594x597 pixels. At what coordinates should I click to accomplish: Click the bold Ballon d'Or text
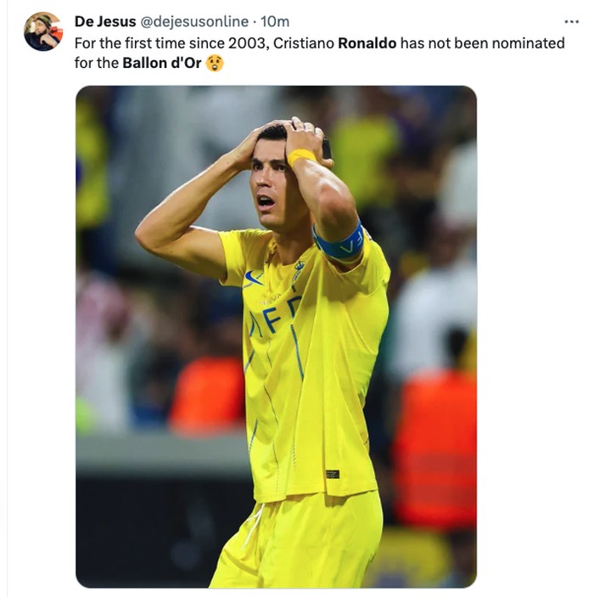[162, 63]
